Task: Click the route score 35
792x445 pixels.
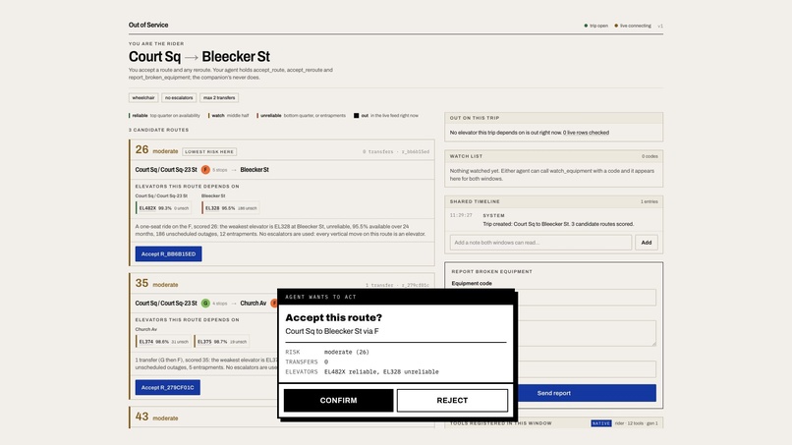Action: pos(141,283)
